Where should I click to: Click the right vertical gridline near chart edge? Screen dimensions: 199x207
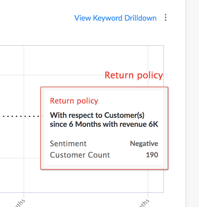point(148,60)
